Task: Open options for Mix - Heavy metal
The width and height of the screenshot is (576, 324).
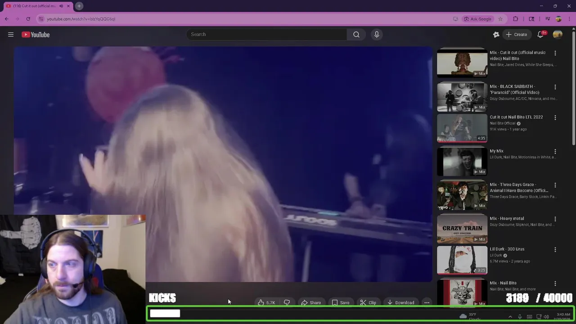Action: 555,219
